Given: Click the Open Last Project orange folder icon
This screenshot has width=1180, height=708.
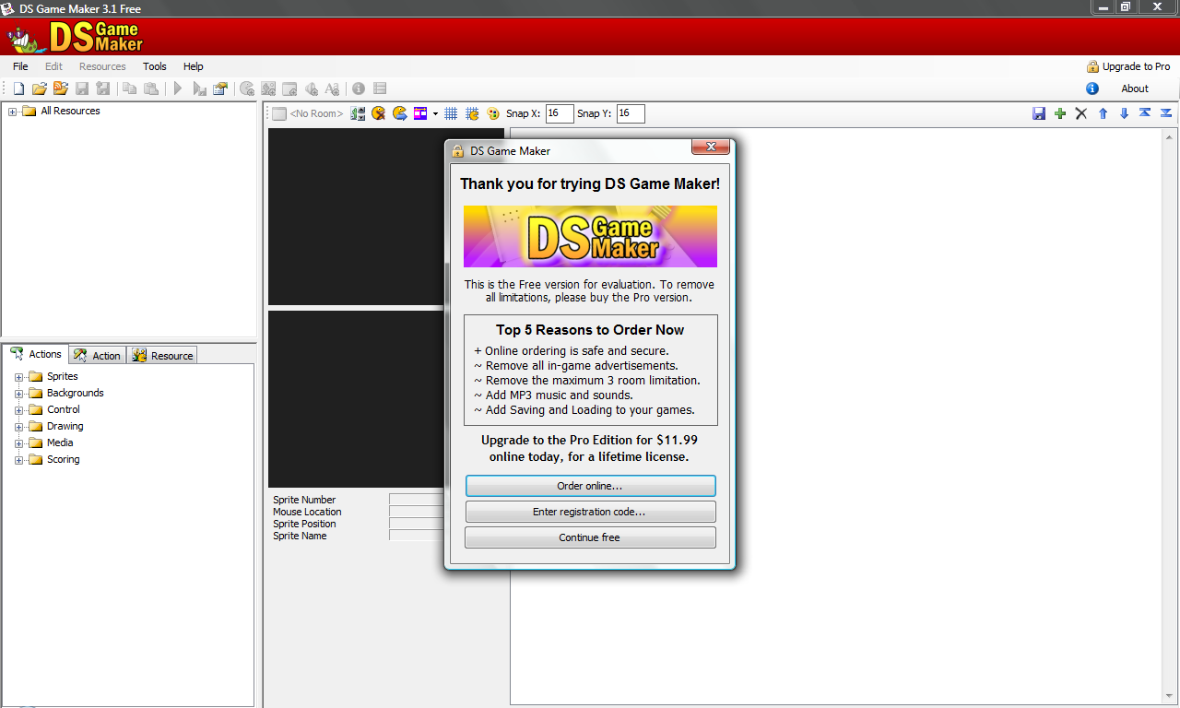Looking at the screenshot, I should click(61, 88).
